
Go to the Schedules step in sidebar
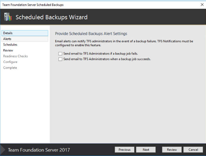(10, 45)
